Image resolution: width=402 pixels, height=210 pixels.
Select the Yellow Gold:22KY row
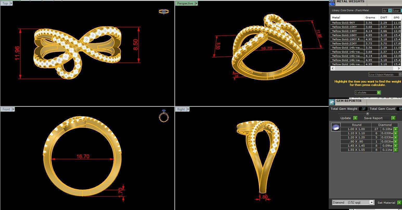(366, 43)
